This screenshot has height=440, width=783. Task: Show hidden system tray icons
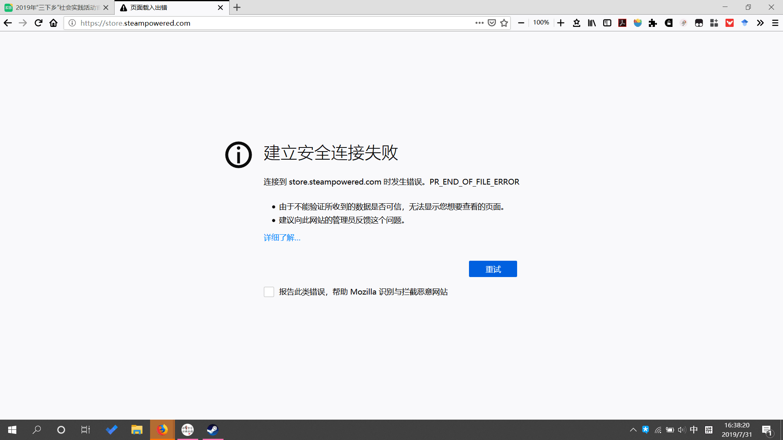633,430
